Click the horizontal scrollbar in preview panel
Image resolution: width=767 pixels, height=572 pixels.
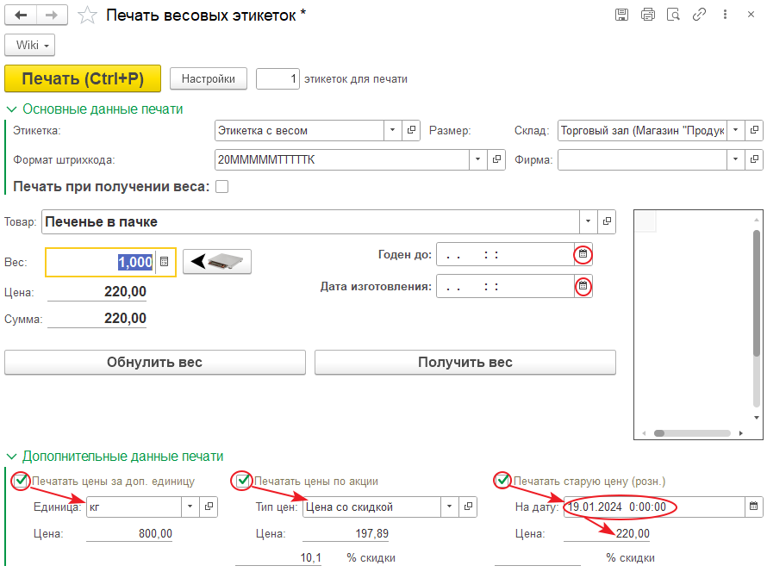click(x=694, y=433)
